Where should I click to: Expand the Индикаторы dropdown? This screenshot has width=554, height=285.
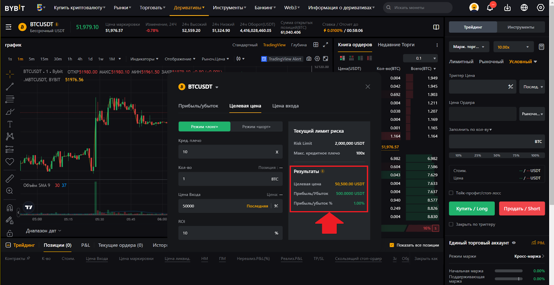[144, 59]
